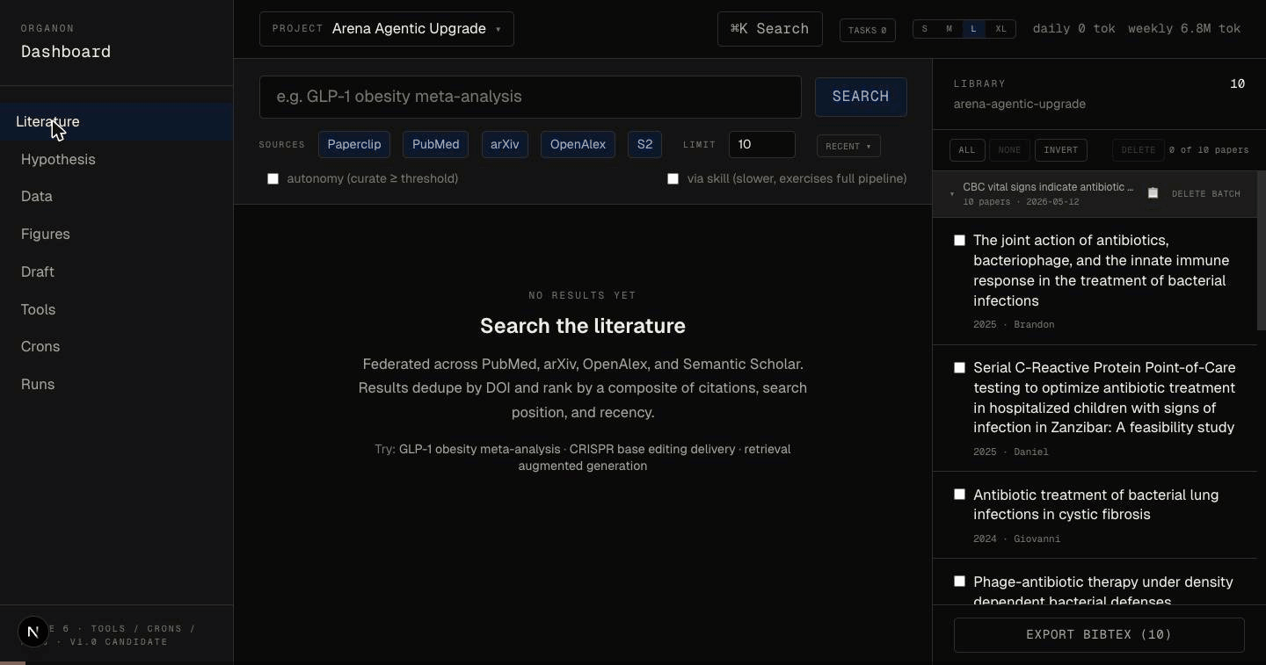Open the bacterial lung infections in cystic fibrosis title

tap(1096, 504)
